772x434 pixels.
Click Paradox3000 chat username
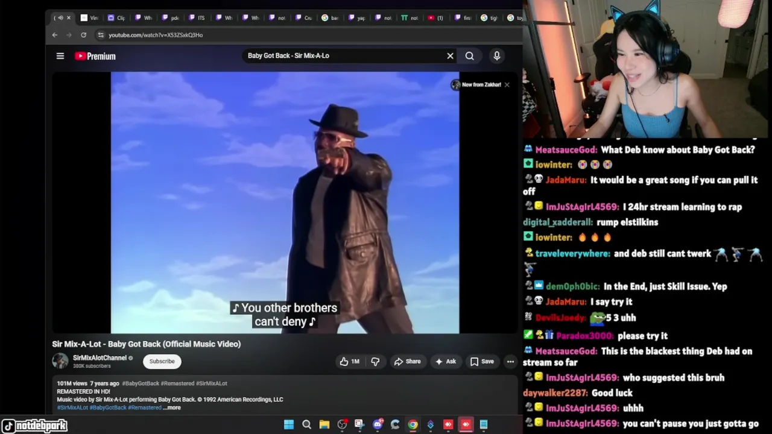coord(583,336)
